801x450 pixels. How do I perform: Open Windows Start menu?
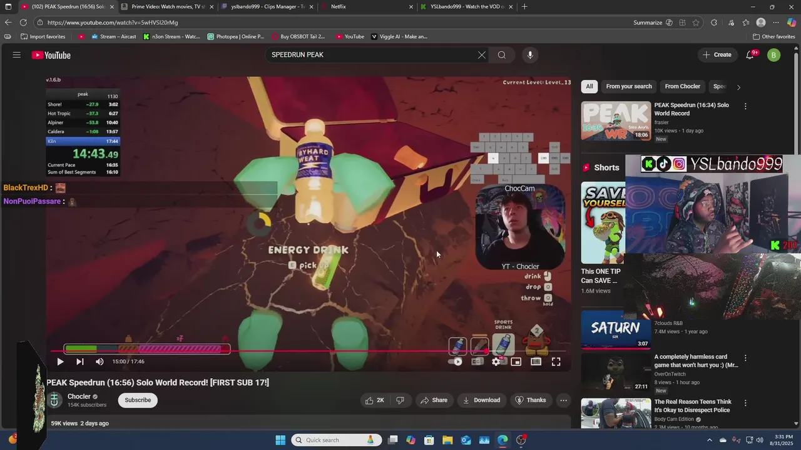pos(280,440)
